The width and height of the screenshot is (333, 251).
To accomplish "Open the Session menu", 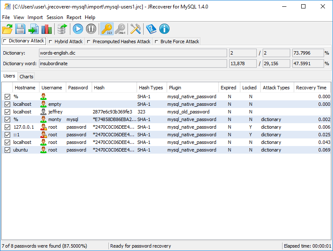I will click(55, 17).
